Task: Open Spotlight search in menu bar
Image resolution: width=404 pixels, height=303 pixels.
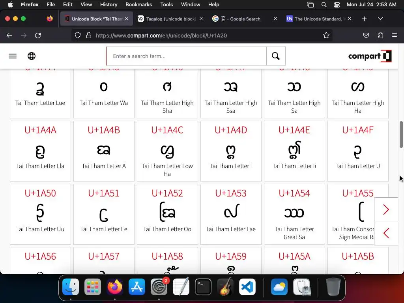Action: 324,5
